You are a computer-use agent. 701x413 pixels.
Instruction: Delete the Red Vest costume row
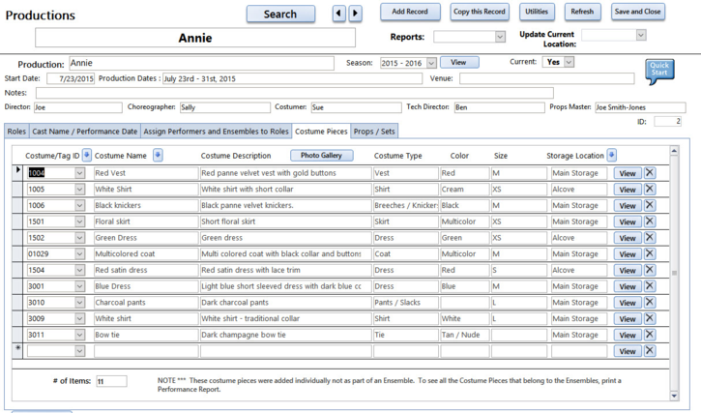(650, 173)
